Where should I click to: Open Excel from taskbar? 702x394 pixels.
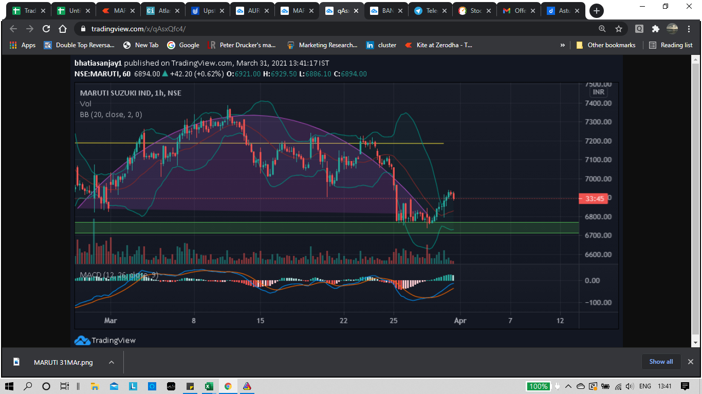point(209,386)
